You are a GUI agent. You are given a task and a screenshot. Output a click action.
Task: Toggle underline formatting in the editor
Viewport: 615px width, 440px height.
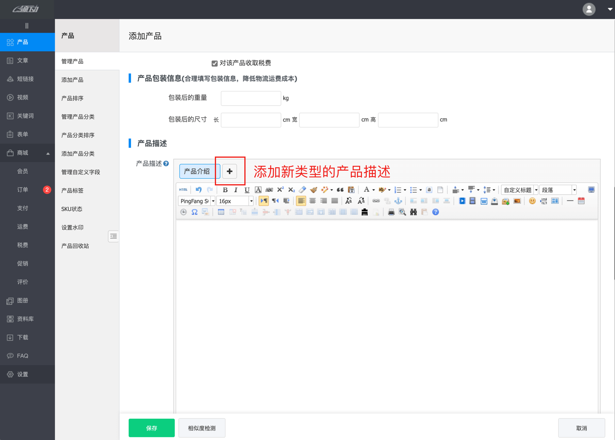tap(247, 189)
